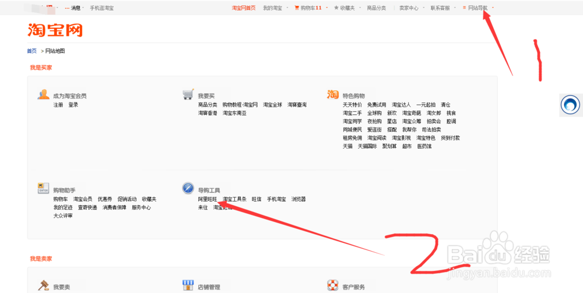Expand the 消息 dropdown in top bar

tap(83, 8)
